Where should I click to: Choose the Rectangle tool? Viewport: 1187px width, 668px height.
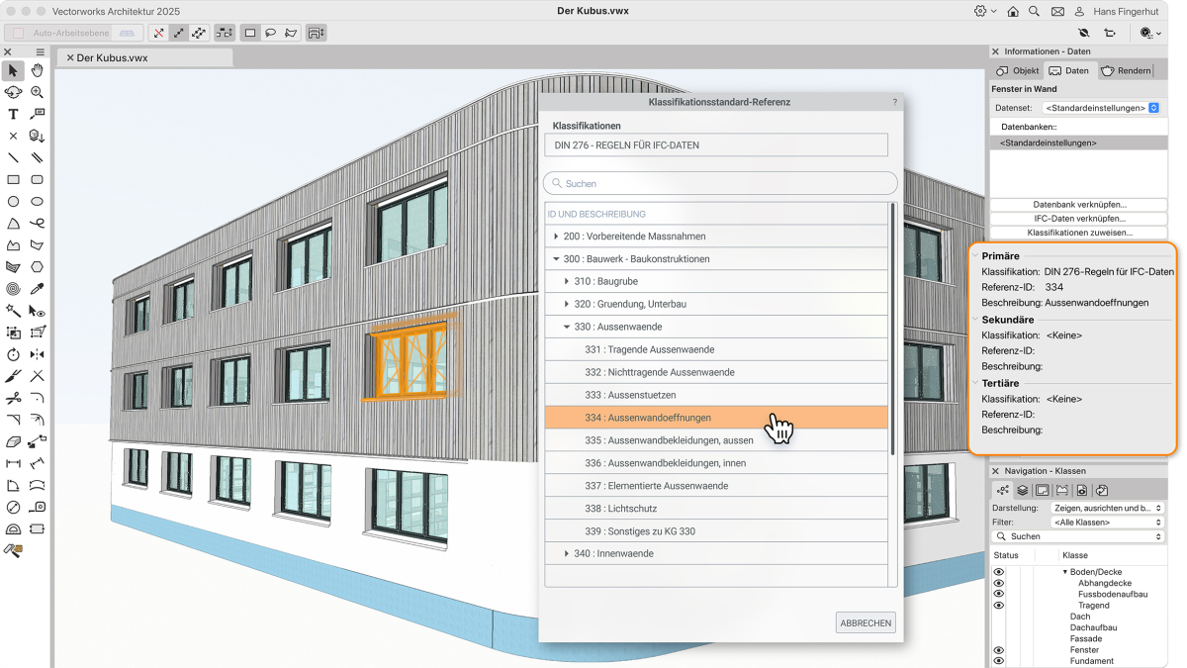[13, 180]
